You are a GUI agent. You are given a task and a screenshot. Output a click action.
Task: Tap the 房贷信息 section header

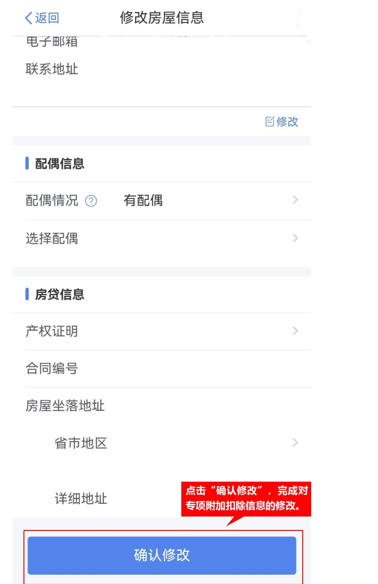pos(60,294)
